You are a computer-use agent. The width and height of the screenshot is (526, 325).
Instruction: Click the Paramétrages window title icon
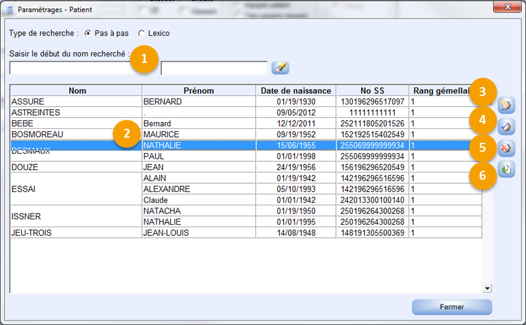point(10,9)
